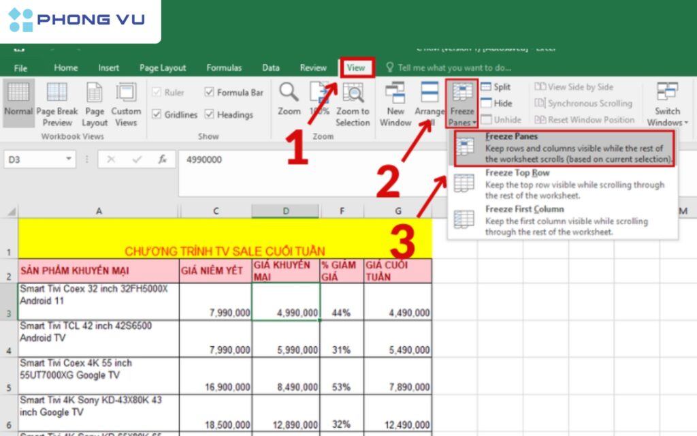
Task: Choose Freeze Top Row option
Action: [564, 184]
